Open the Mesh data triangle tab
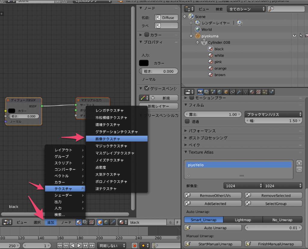 [245, 92]
